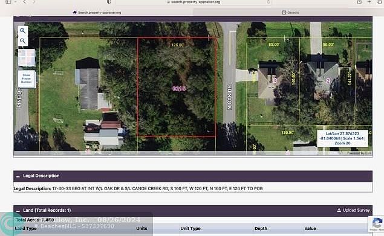This screenshot has width=384, height=236.
Task: Select lot number 2 on map
Action: [x=328, y=81]
